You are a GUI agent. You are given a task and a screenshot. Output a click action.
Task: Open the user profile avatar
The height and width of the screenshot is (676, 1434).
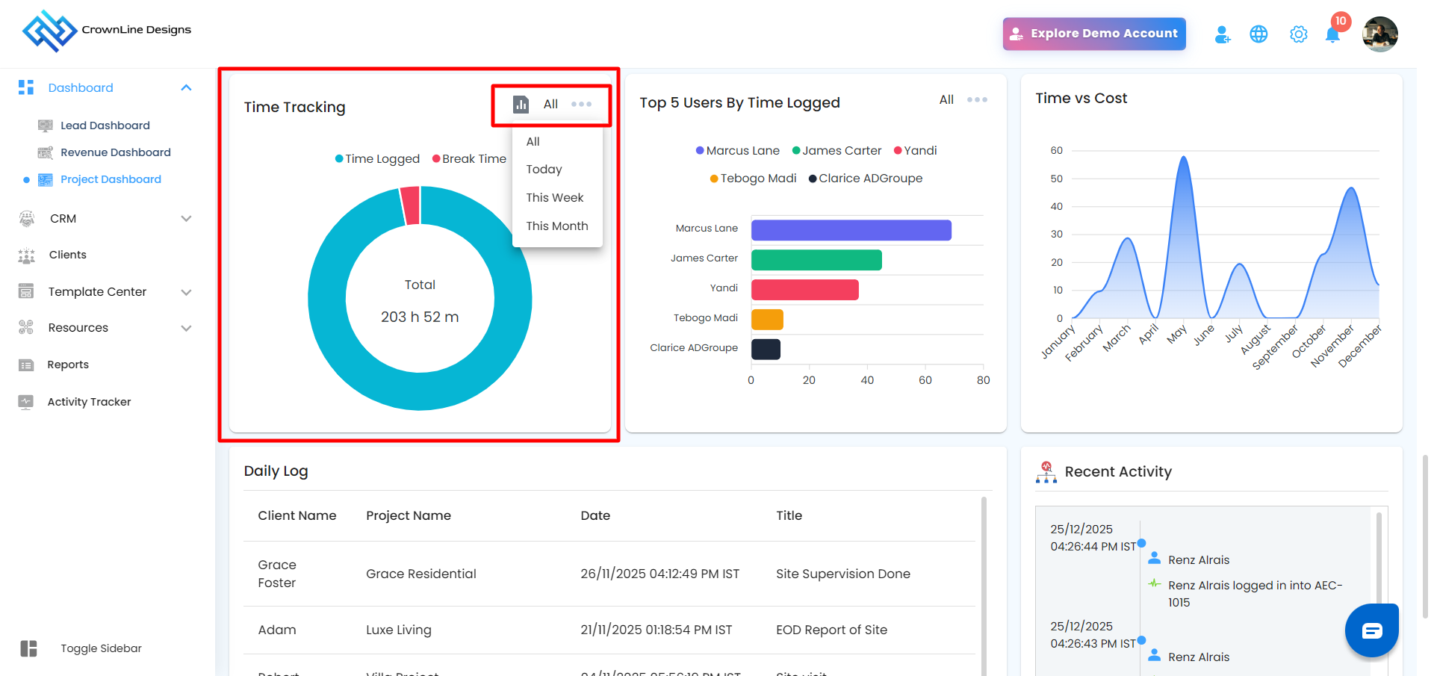point(1379,34)
